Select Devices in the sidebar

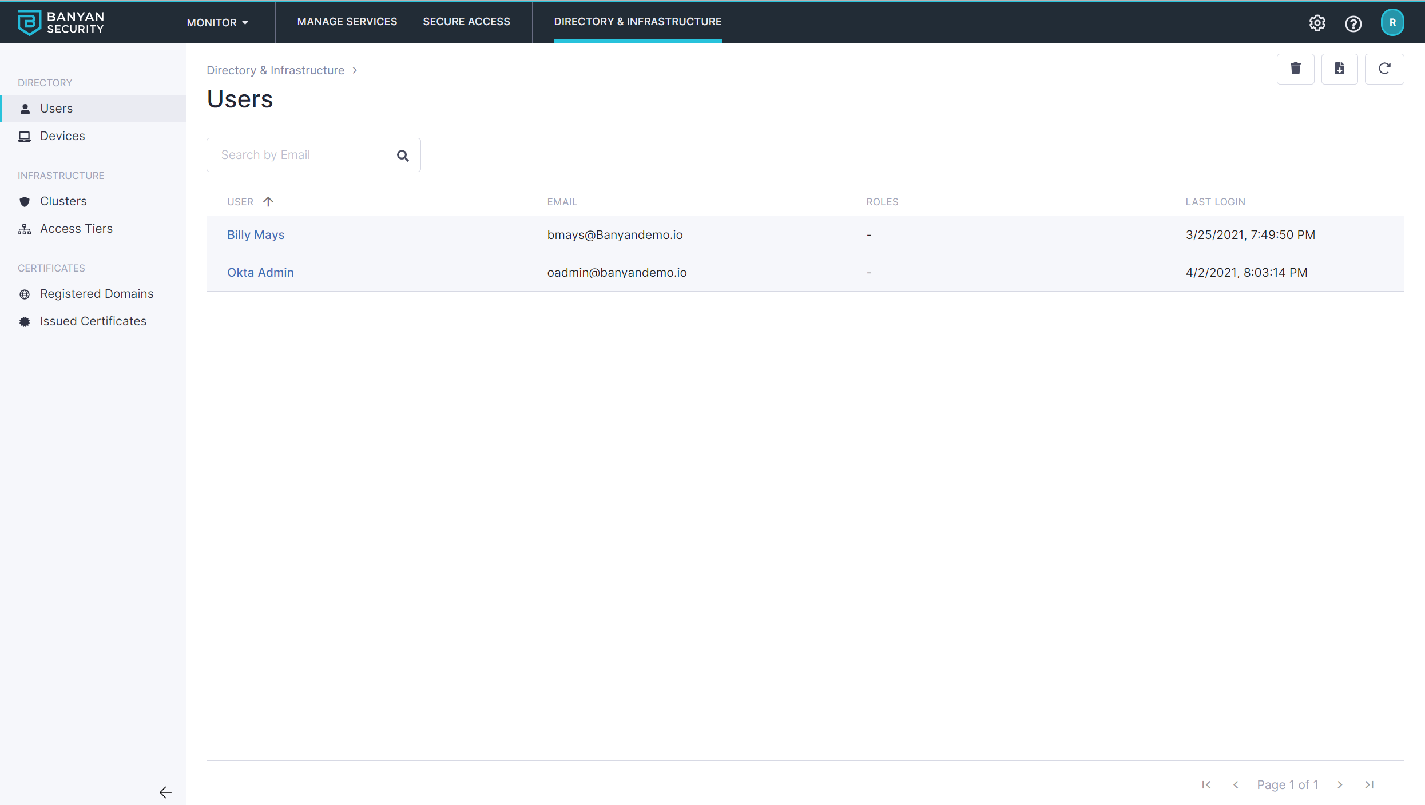point(62,136)
